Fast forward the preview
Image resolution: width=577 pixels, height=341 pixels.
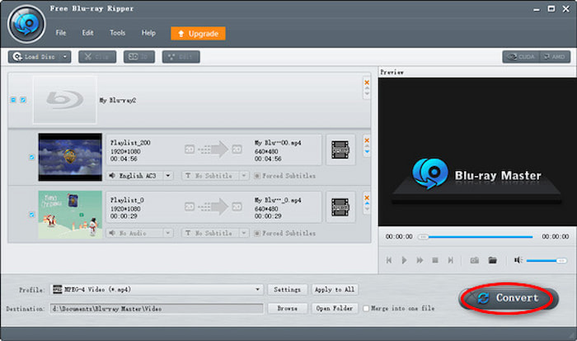(420, 261)
